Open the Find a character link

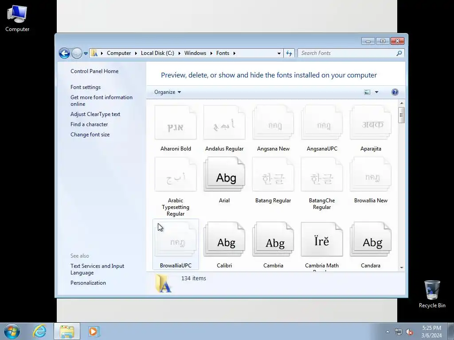pyautogui.click(x=89, y=124)
